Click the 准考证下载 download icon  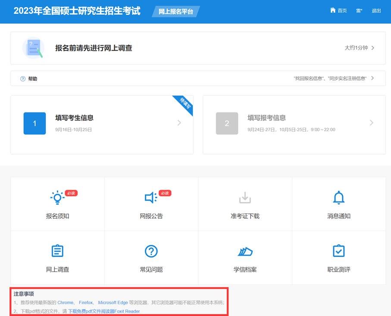245,198
